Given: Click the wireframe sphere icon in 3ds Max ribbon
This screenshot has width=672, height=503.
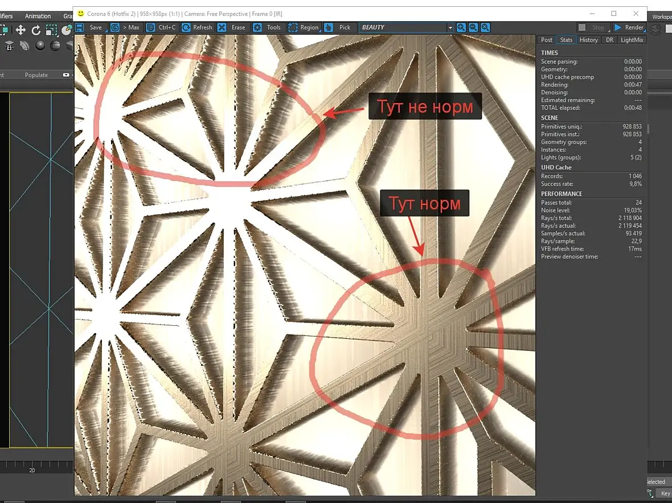Looking at the screenshot, I should (x=55, y=46).
